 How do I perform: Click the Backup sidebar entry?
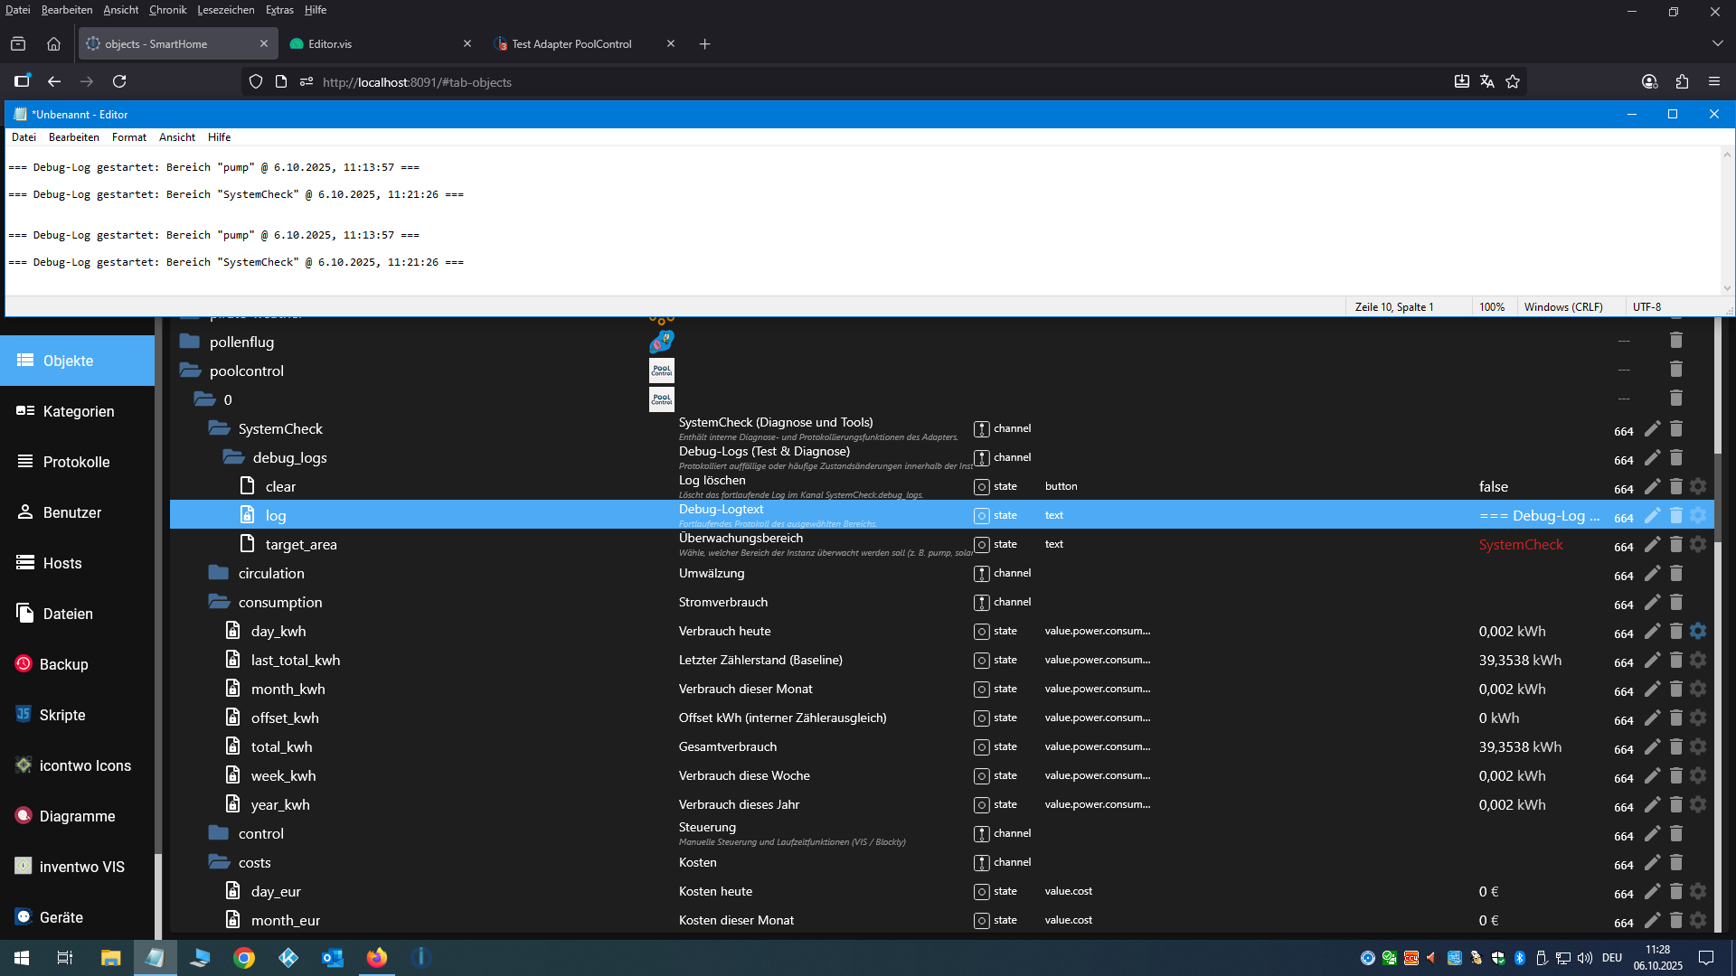[63, 664]
